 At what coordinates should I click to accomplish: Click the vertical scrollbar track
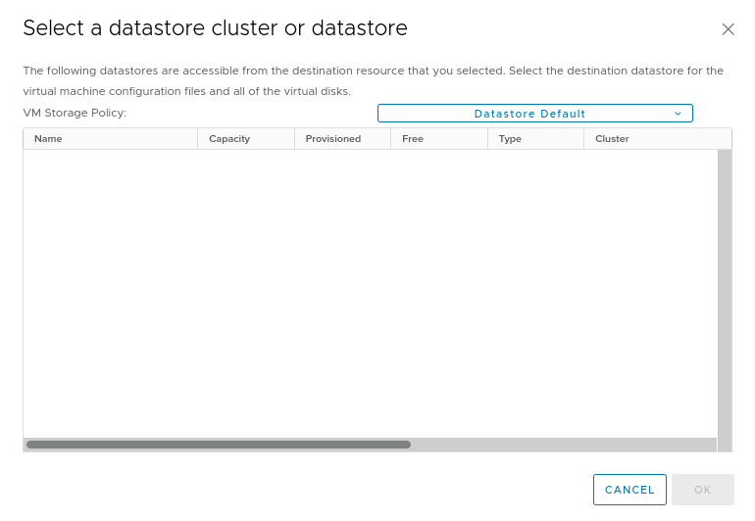725,294
